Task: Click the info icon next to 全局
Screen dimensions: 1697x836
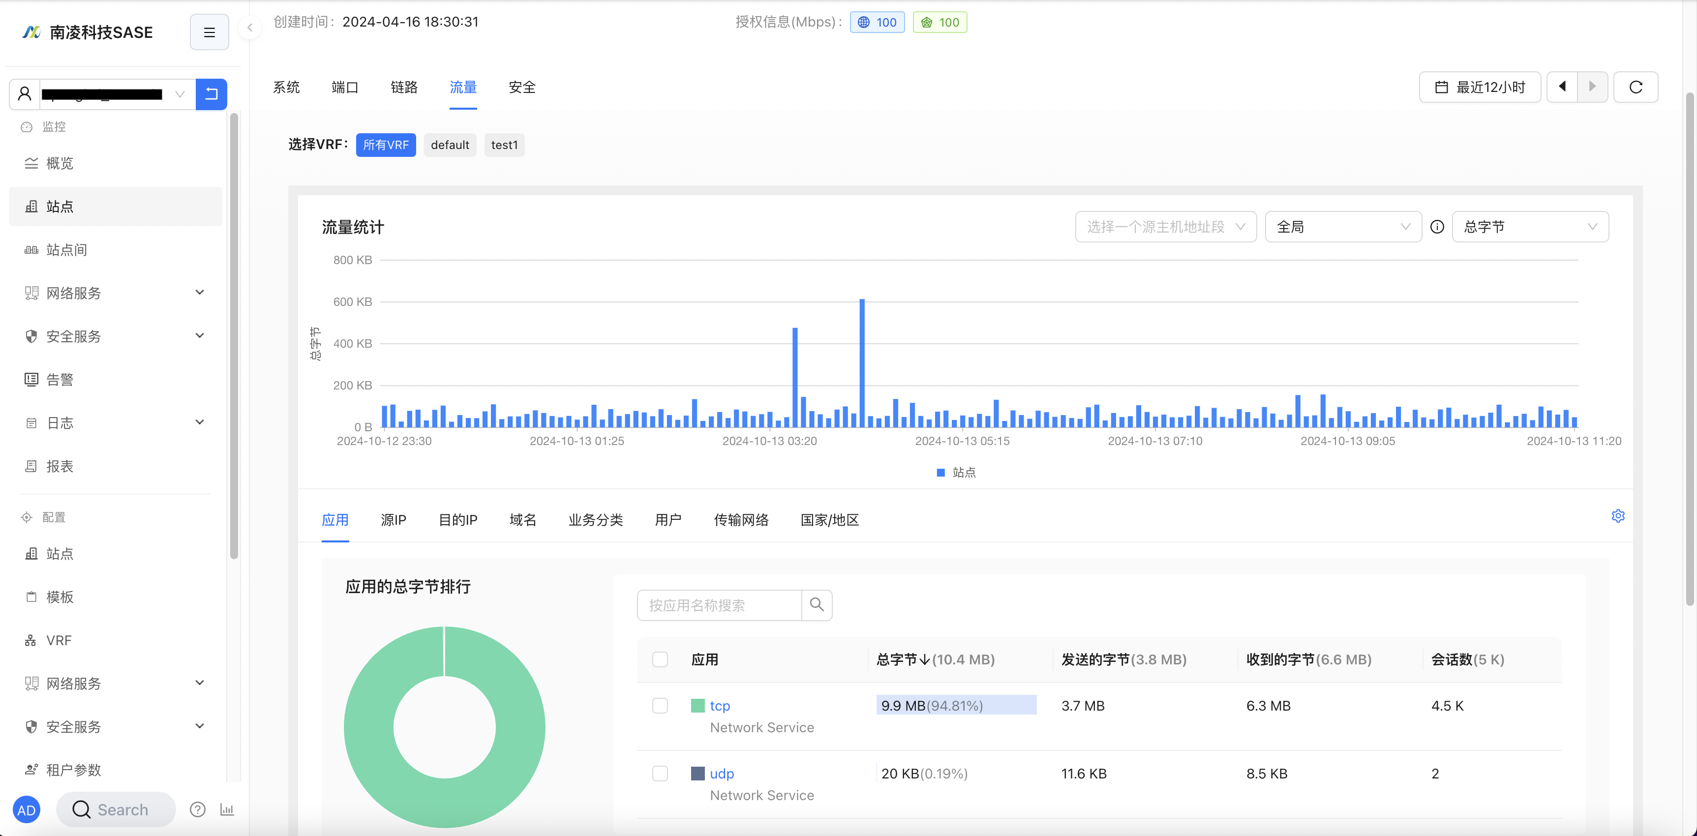Action: [1437, 227]
